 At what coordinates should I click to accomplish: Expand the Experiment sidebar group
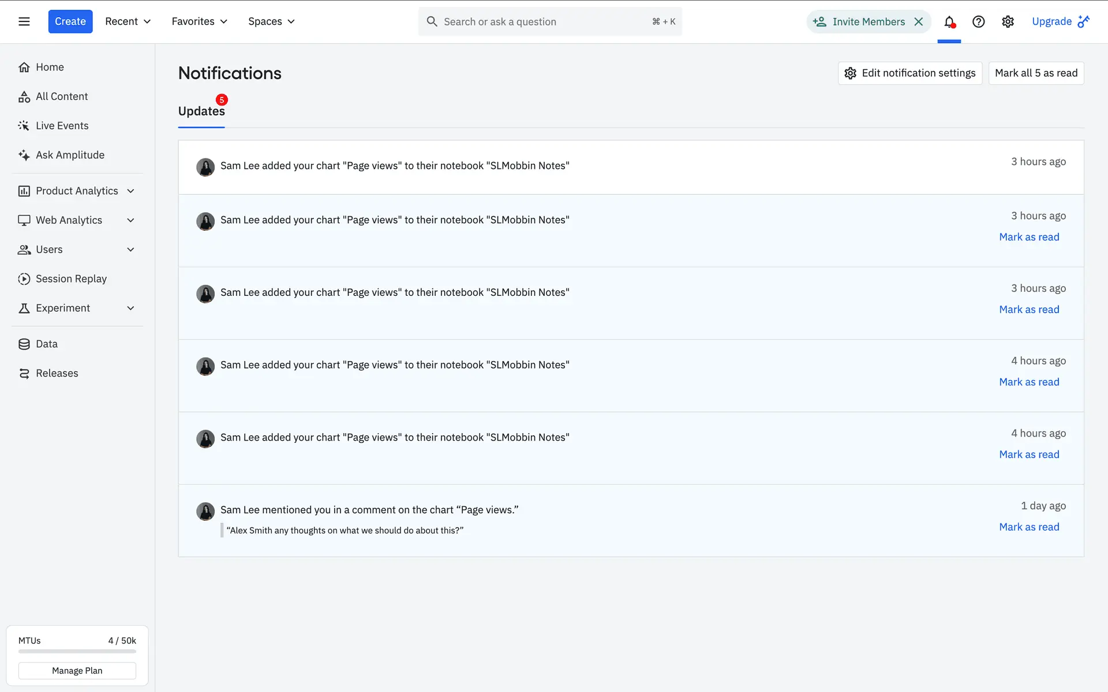coord(130,308)
